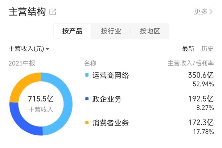Click the 更多 chevron arrow
Image resolution: width=222 pixels, height=148 pixels.
click(x=211, y=12)
